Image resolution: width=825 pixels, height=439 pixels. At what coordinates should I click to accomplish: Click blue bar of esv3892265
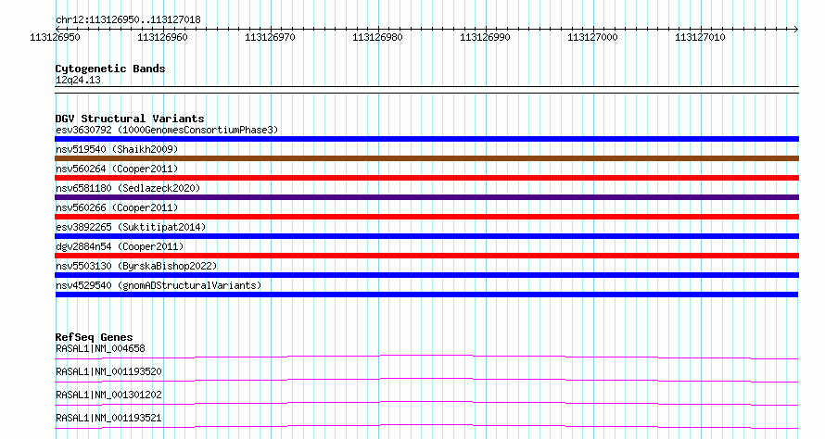pyautogui.click(x=426, y=236)
